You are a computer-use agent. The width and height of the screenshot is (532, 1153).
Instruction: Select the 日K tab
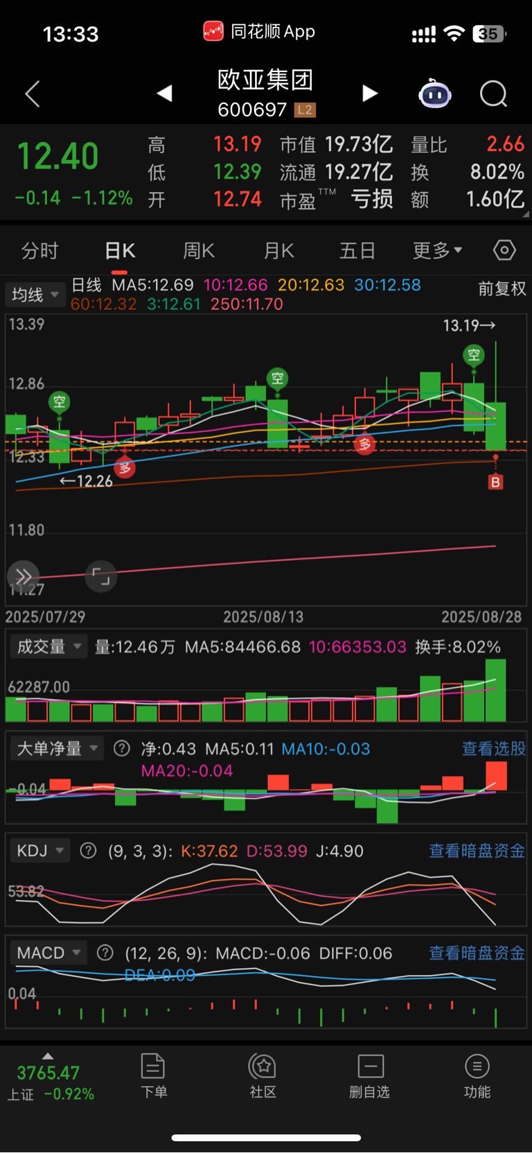(120, 251)
